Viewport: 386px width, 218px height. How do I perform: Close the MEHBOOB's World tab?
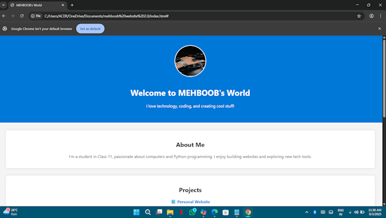[63, 5]
